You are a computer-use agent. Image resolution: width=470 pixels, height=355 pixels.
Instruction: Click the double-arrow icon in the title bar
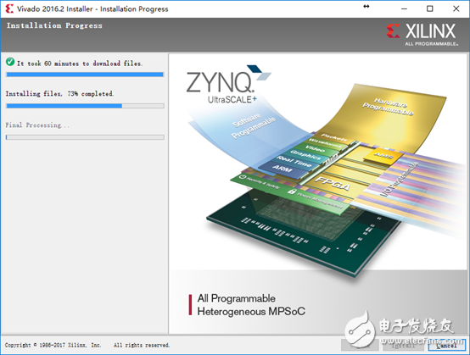(x=366, y=7)
